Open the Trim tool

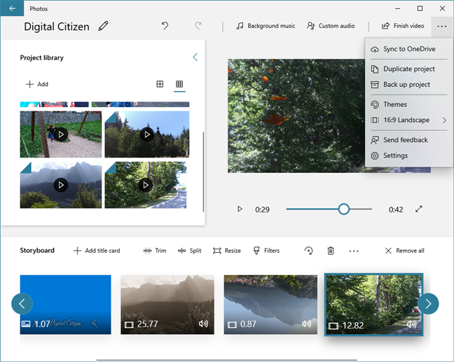[155, 251]
